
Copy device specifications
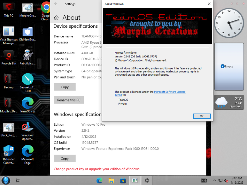click(x=65, y=87)
